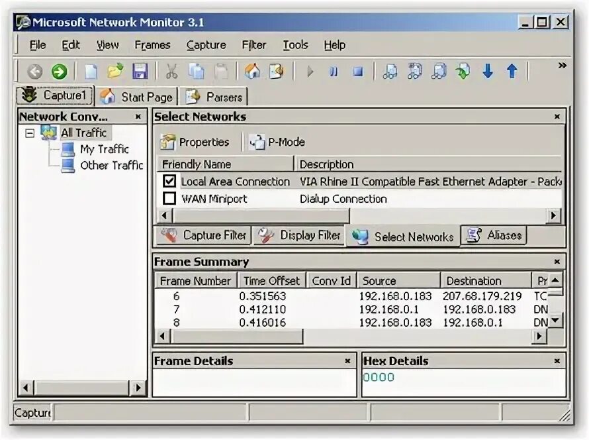The height and width of the screenshot is (440, 589).
Task: Click the second frame-search toolbar icon
Action: point(415,71)
